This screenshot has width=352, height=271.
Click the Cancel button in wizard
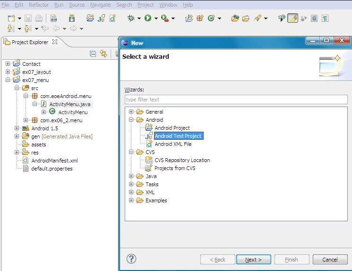pos(330,260)
